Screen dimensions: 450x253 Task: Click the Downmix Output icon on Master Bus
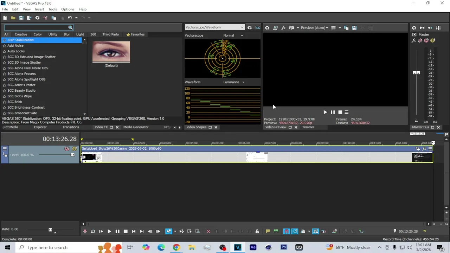(x=422, y=28)
